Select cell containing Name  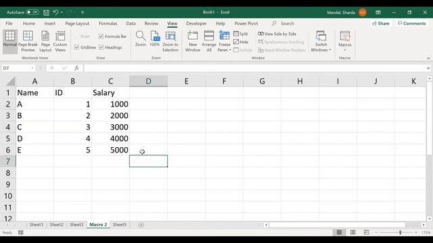tap(35, 93)
